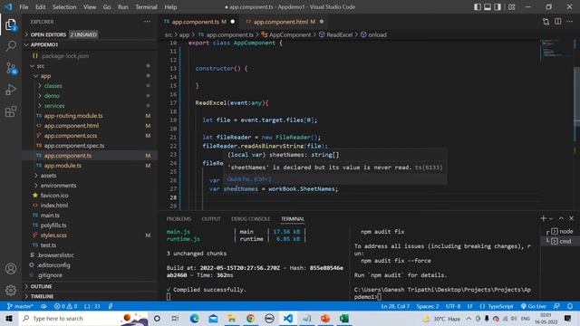Open the Explorer view in activity bar

(x=11, y=24)
